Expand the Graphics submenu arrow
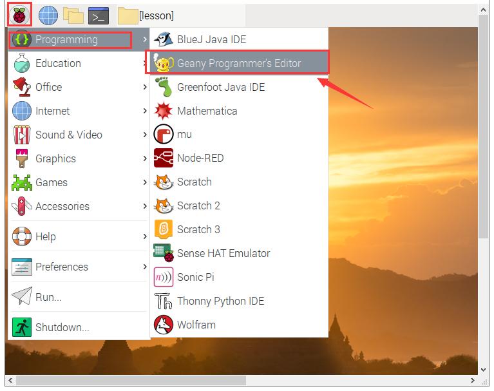 [x=145, y=158]
